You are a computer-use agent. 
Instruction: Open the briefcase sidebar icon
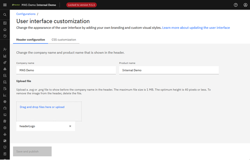click(5, 108)
